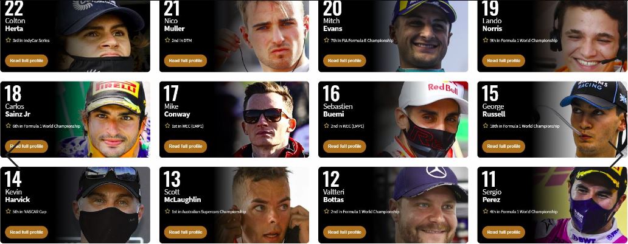This screenshot has height=244, width=628.
Task: Select Scott McLaughlin name heading
Action: click(x=182, y=195)
